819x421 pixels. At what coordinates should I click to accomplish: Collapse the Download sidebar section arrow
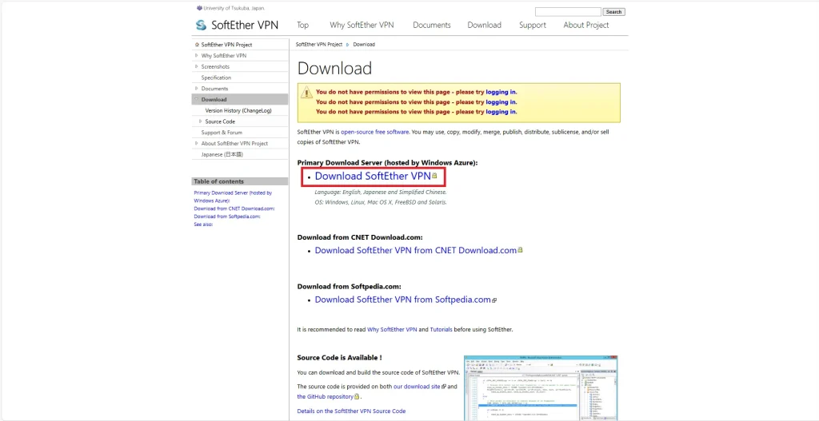pos(197,99)
